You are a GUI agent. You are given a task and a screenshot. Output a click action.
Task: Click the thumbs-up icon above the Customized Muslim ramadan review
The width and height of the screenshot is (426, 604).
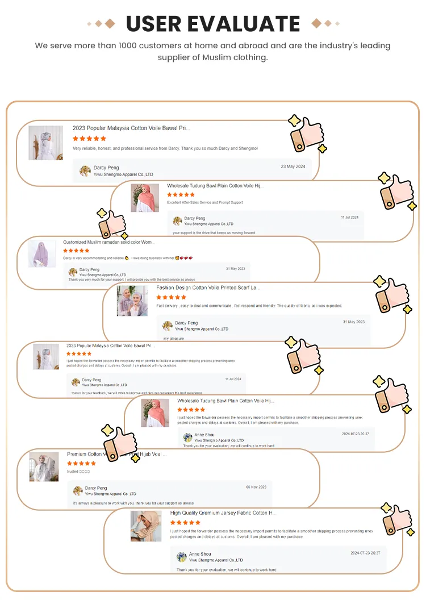pos(113,224)
